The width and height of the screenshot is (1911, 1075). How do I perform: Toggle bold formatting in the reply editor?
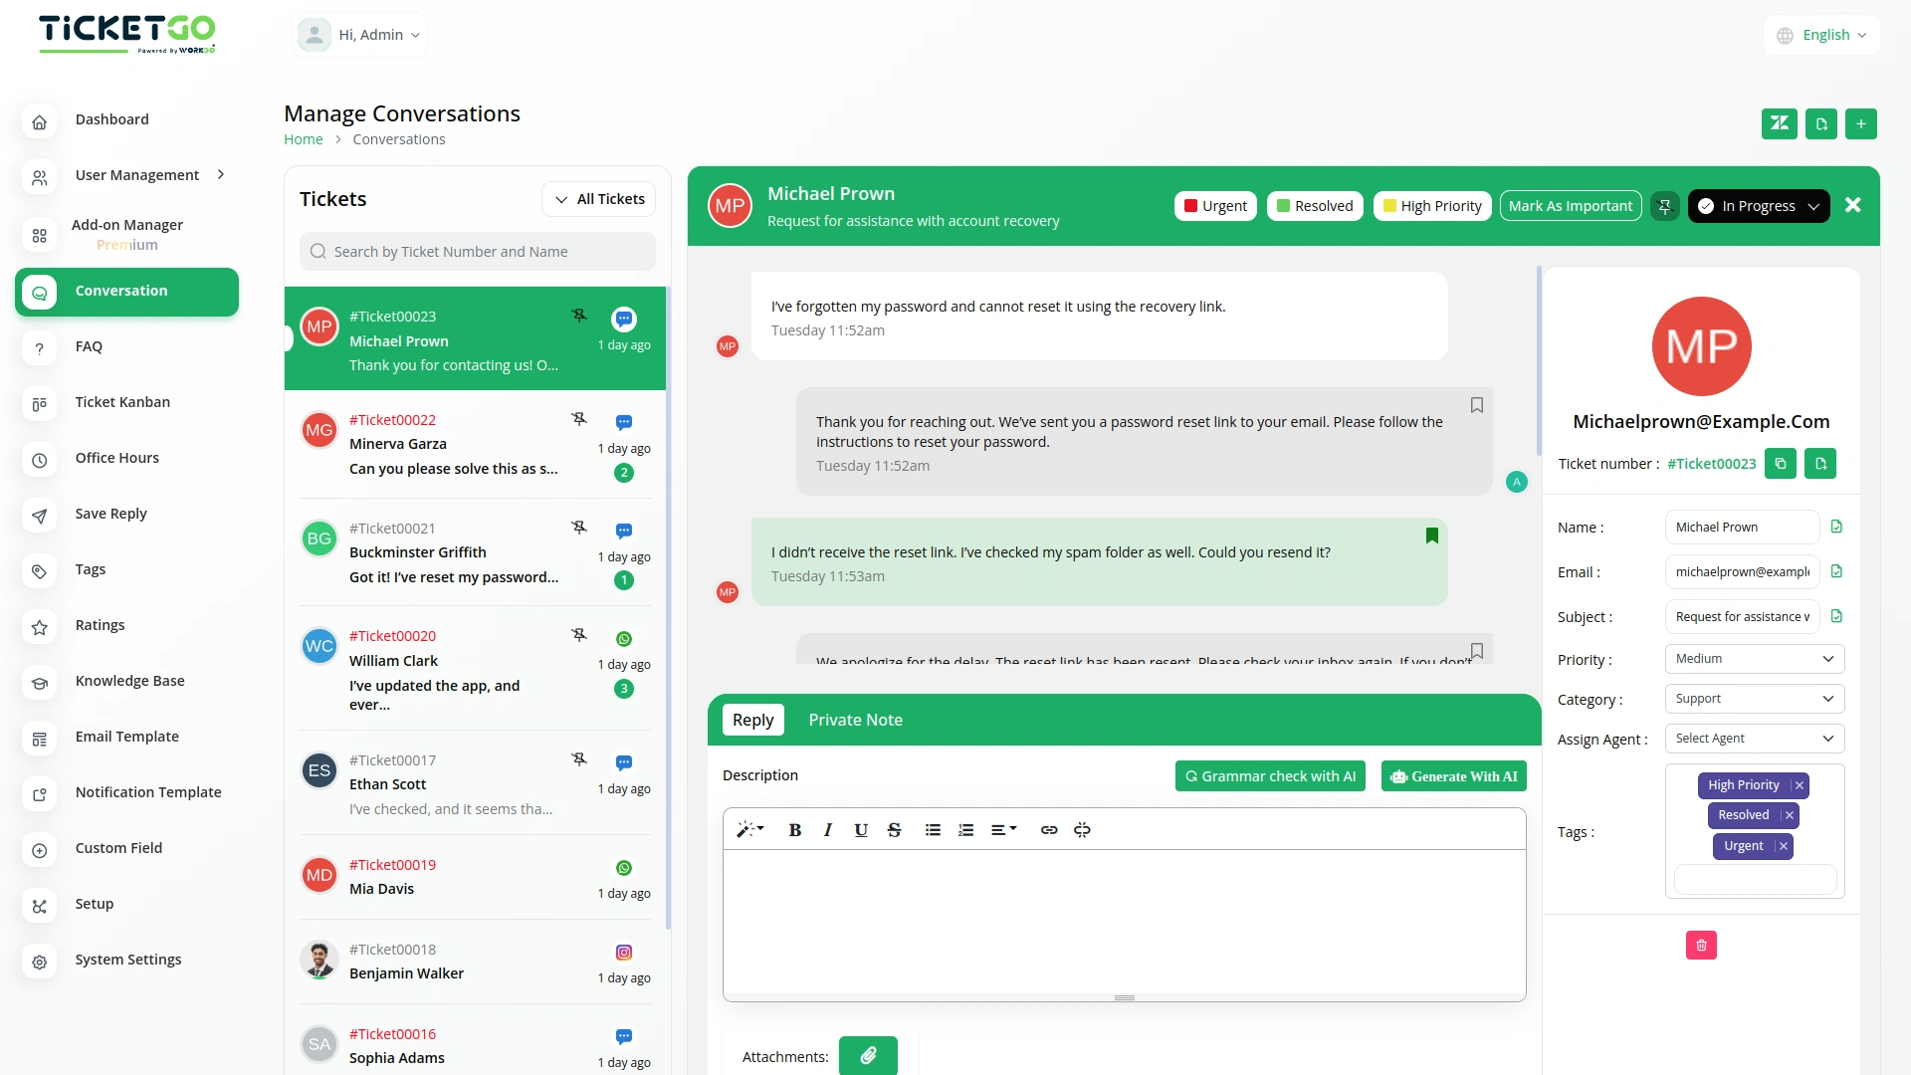[794, 829]
